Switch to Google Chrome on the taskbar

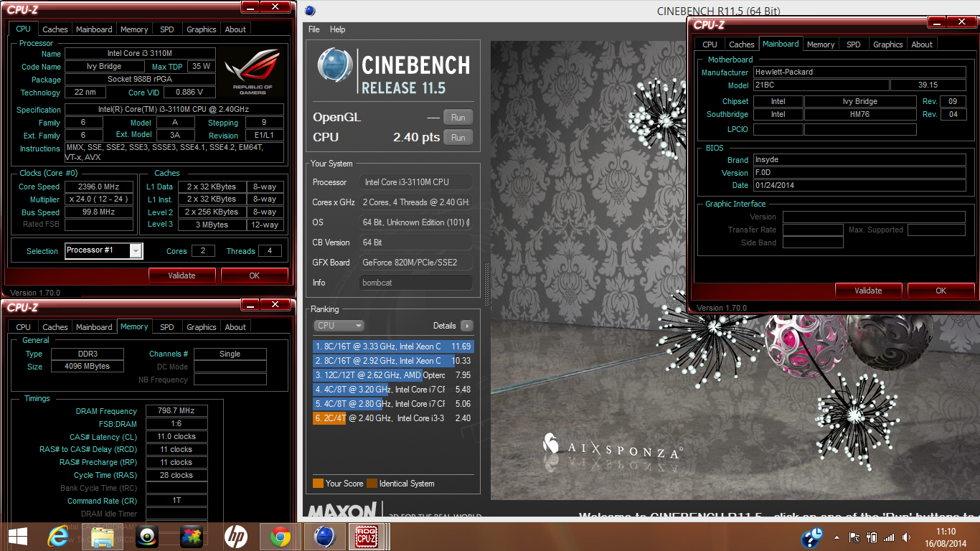(x=281, y=537)
